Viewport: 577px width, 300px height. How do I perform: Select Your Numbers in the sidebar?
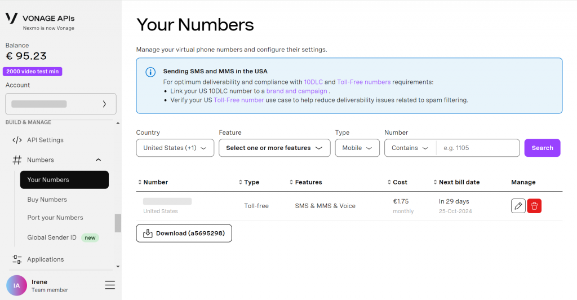pyautogui.click(x=64, y=180)
